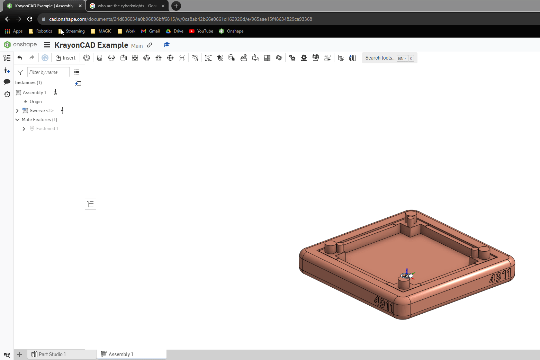Click the fix icon next to Assembly 1
Image resolution: width=540 pixels, height=360 pixels.
55,92
